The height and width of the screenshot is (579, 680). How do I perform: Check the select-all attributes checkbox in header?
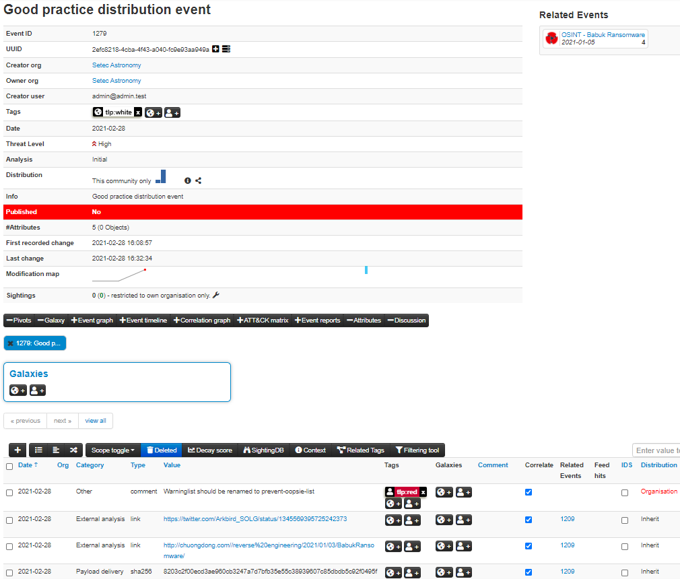[x=9, y=466]
